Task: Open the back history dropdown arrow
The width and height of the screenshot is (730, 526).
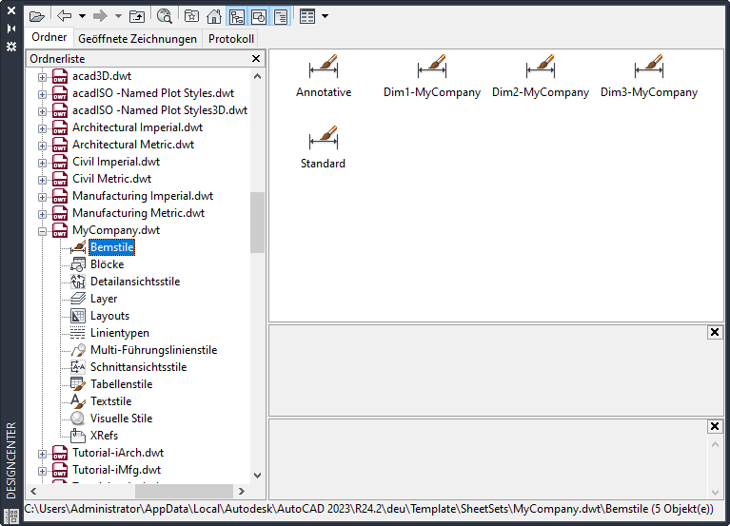Action: tap(82, 16)
